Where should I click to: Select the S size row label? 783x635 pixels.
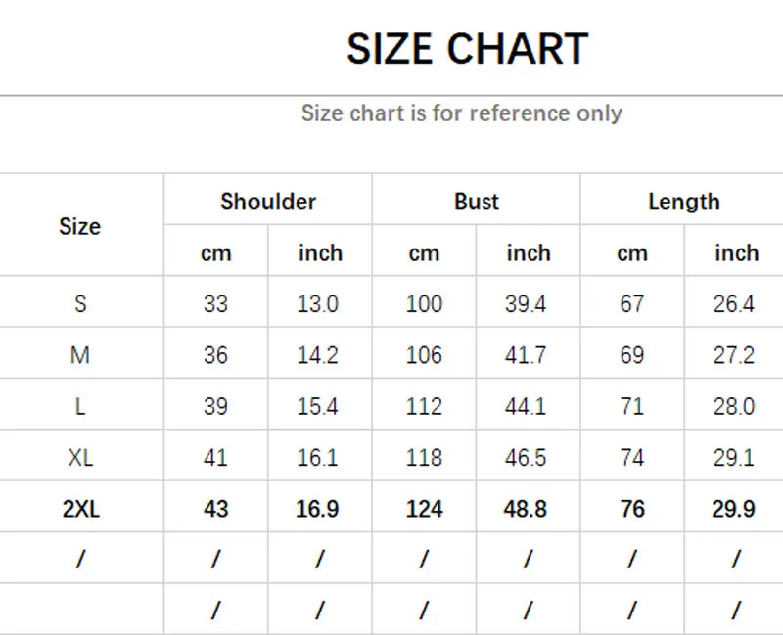click(x=80, y=303)
